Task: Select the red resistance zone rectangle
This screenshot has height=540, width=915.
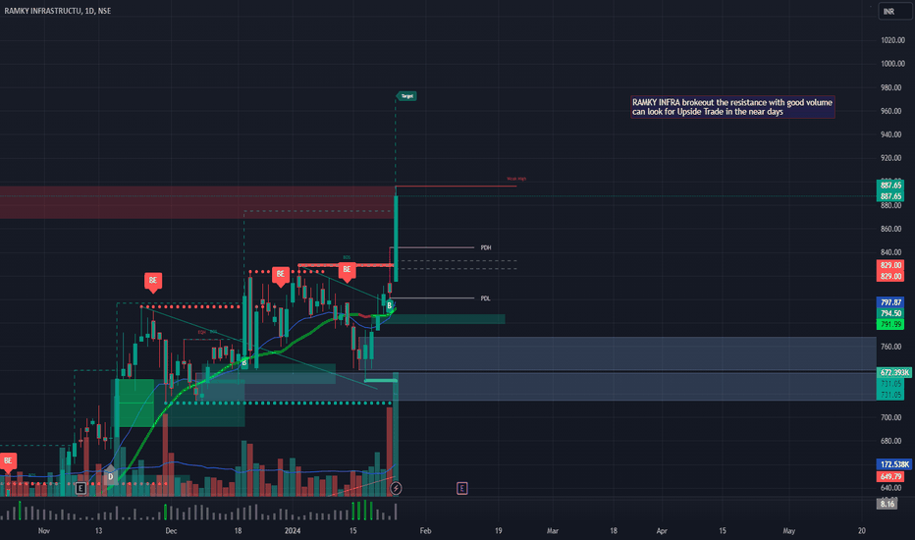Action: (x=196, y=202)
